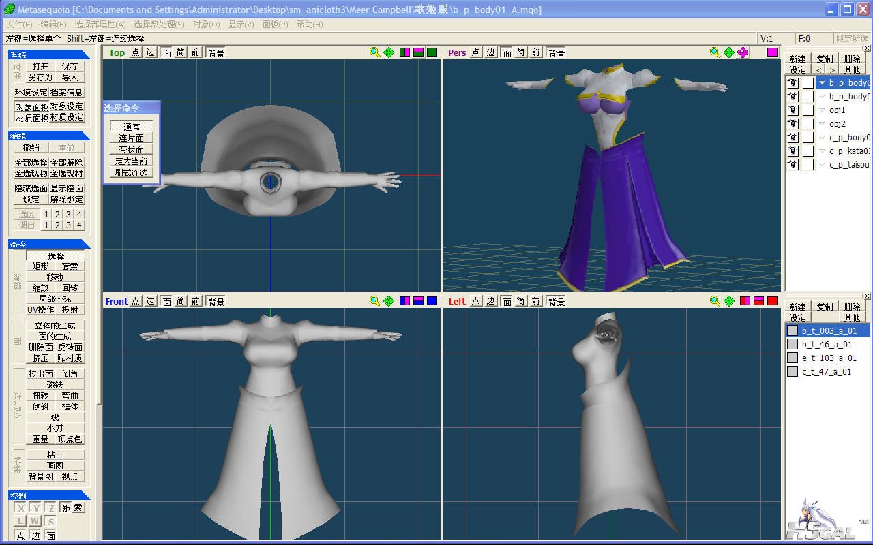
Task: Expand the c_p_kata02 object triangle
Action: tap(823, 151)
